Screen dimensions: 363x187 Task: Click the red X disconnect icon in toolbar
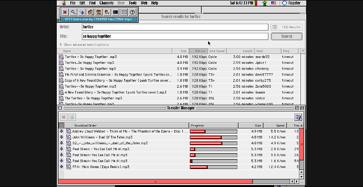click(65, 12)
